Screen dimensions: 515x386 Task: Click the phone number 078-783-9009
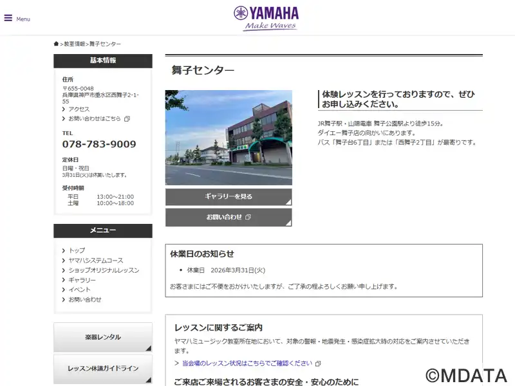99,144
